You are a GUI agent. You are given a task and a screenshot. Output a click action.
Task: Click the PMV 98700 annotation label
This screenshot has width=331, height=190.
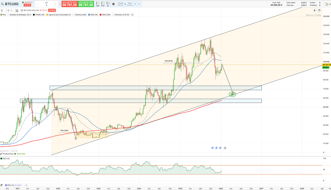168,61
